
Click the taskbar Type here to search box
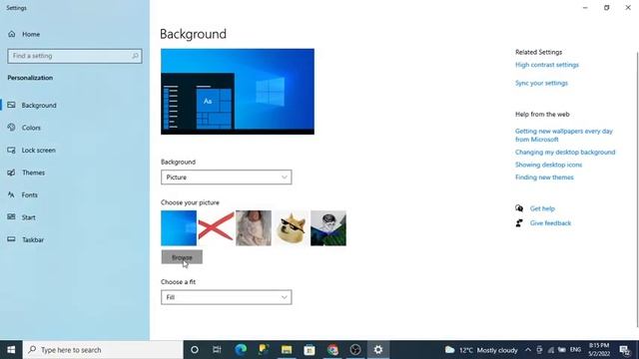click(103, 350)
